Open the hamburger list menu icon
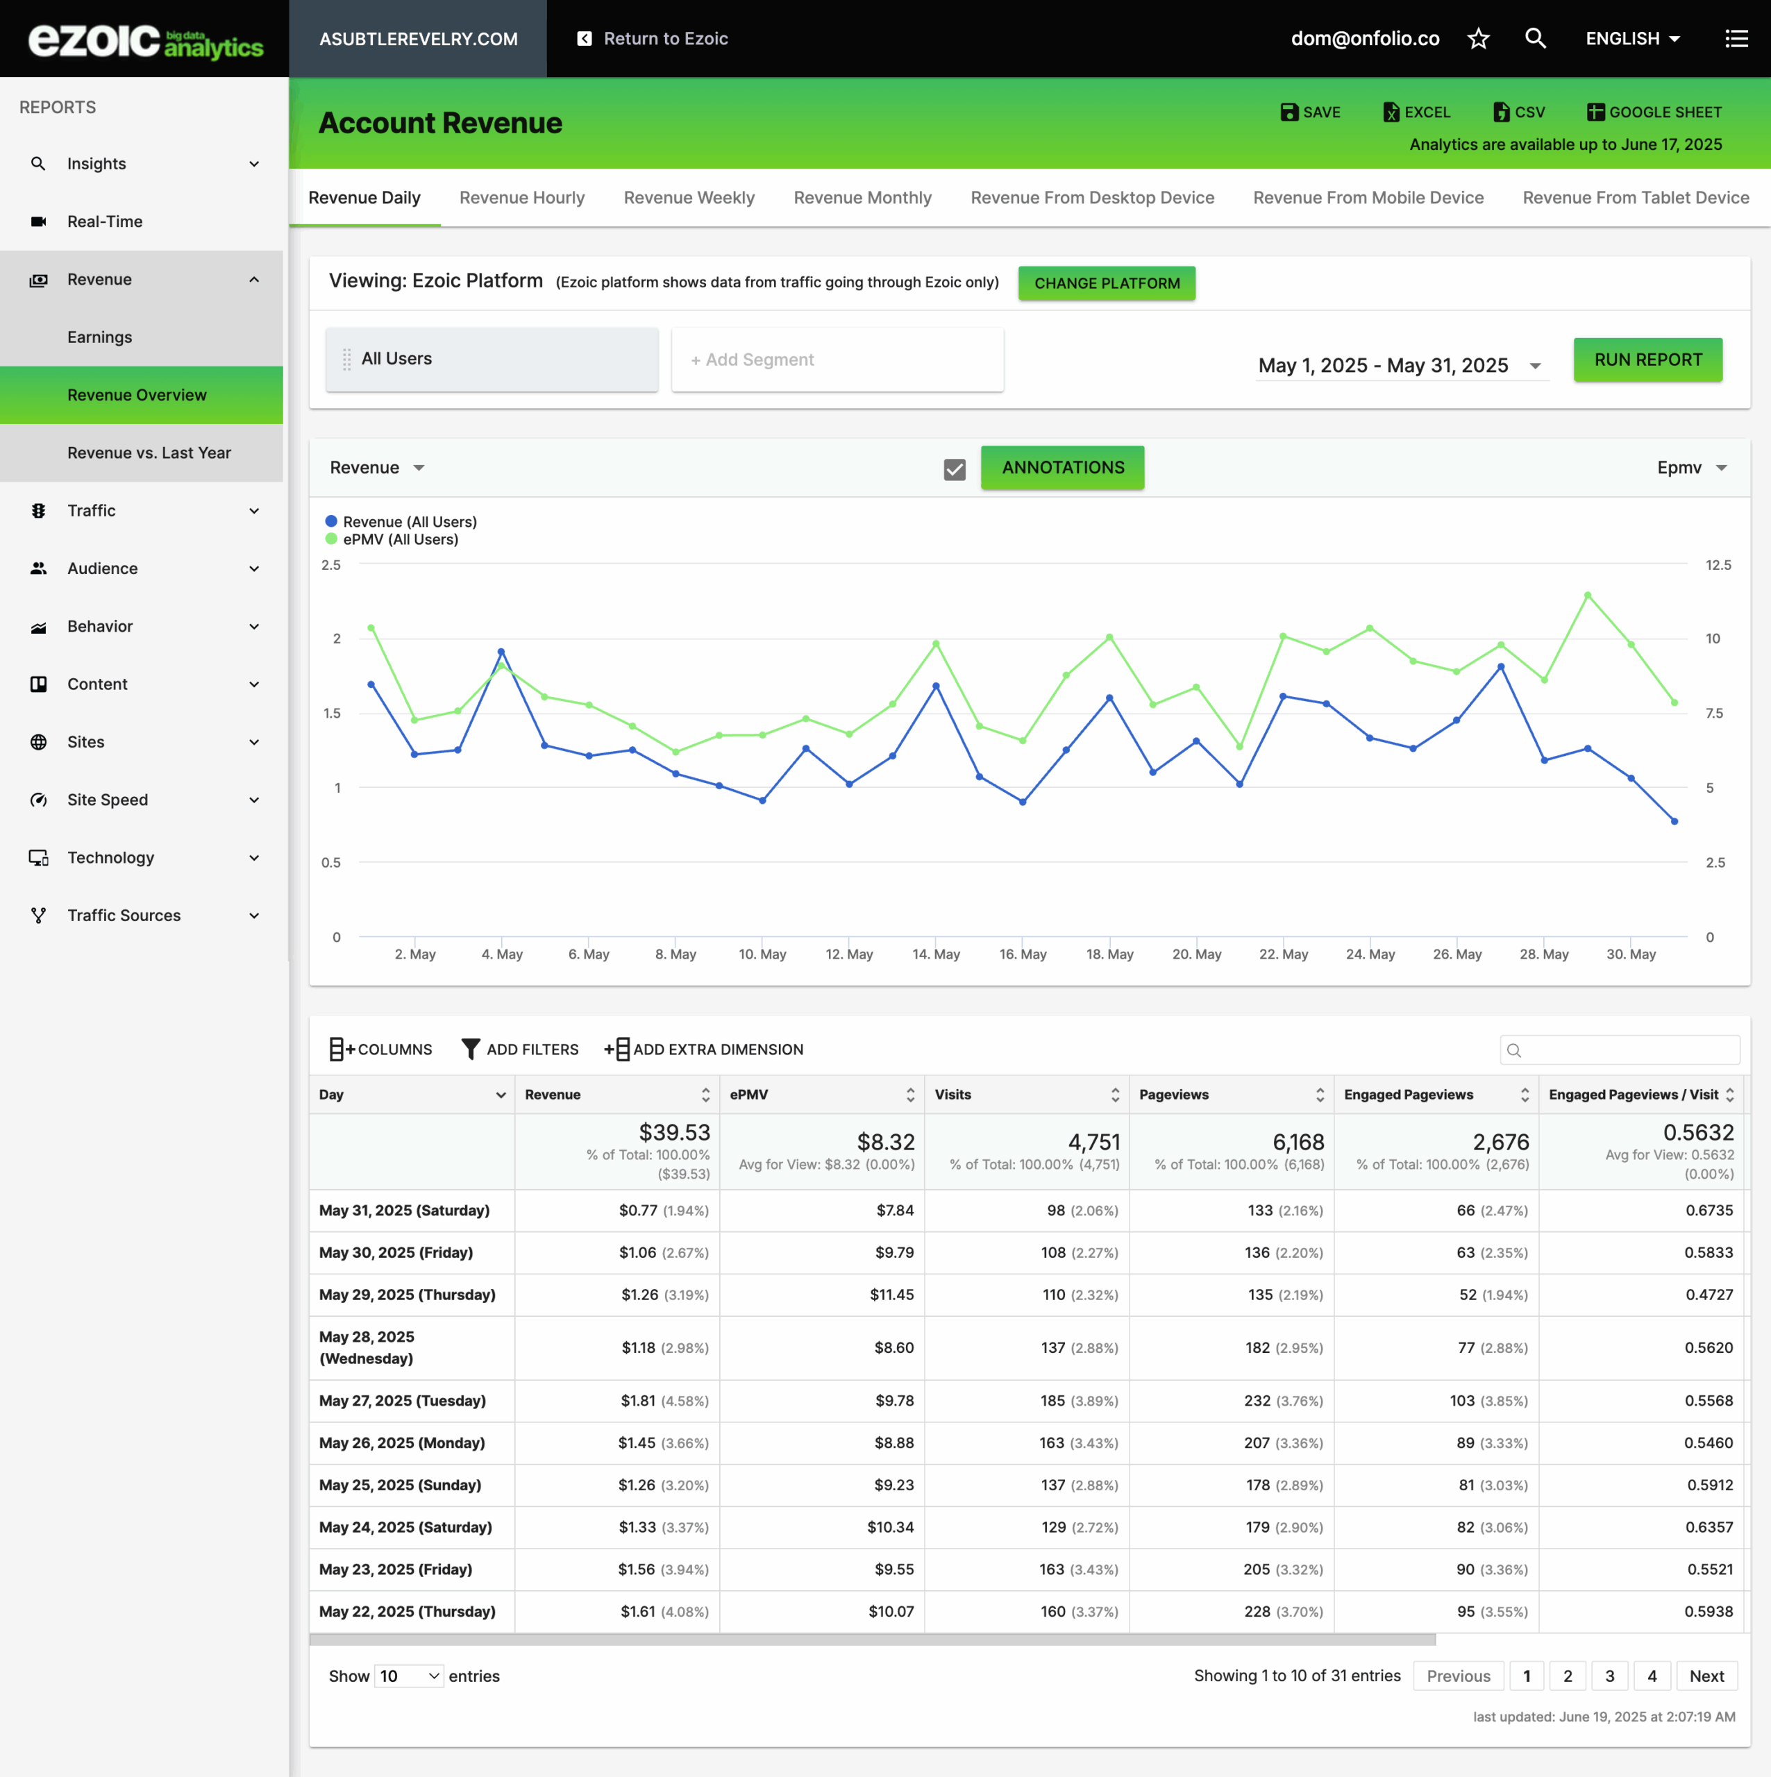 (x=1736, y=39)
